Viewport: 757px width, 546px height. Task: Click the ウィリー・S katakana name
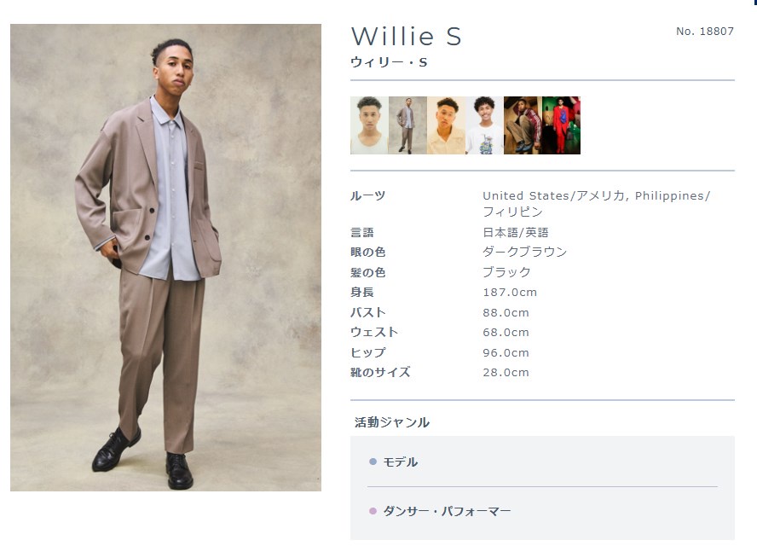[389, 62]
